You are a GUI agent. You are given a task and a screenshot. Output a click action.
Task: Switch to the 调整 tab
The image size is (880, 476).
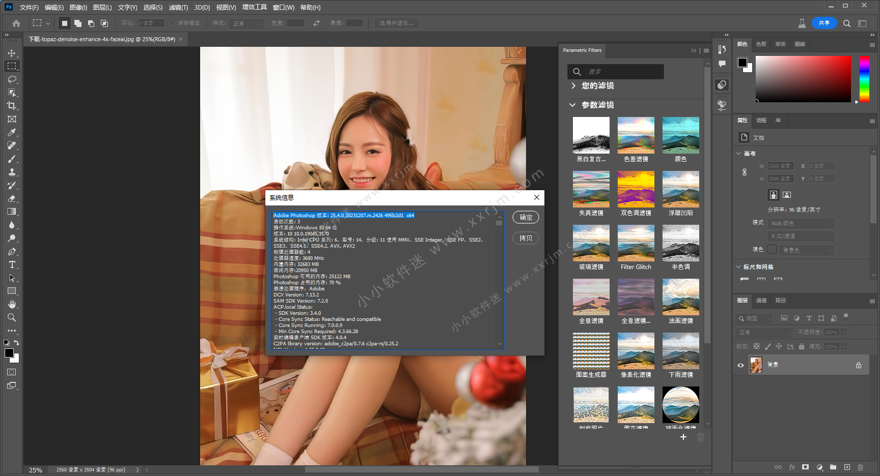[761, 121]
